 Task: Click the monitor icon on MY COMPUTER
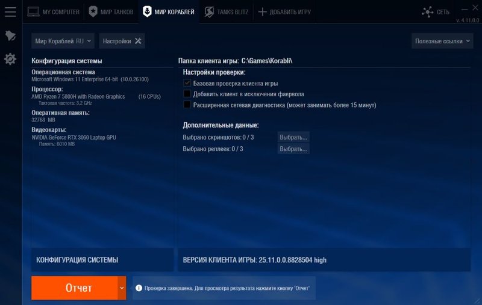[34, 11]
